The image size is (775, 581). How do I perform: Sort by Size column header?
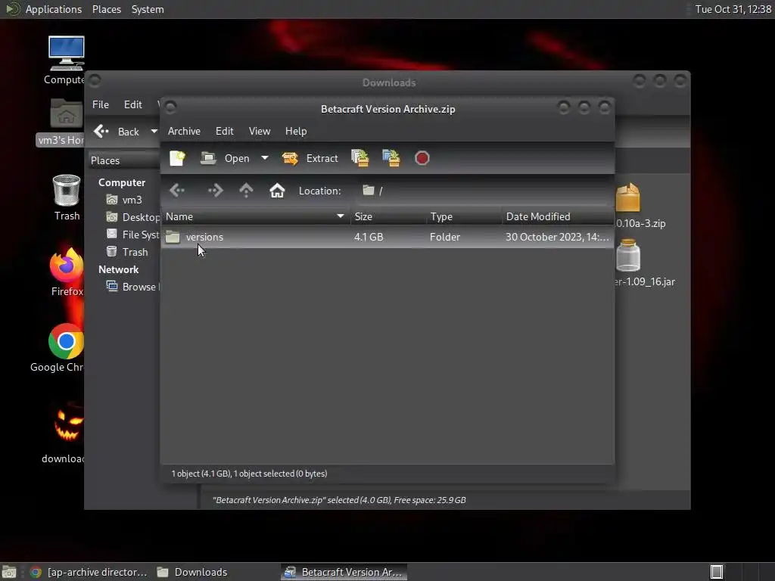pos(388,216)
